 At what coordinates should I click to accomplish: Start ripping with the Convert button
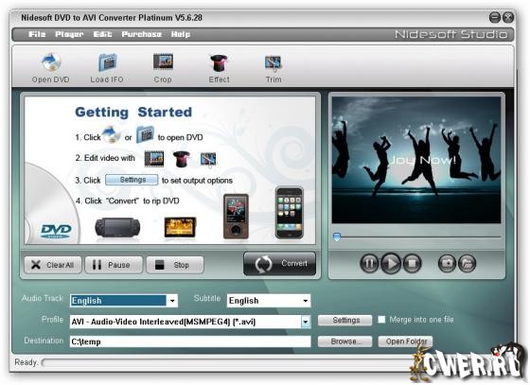click(279, 264)
